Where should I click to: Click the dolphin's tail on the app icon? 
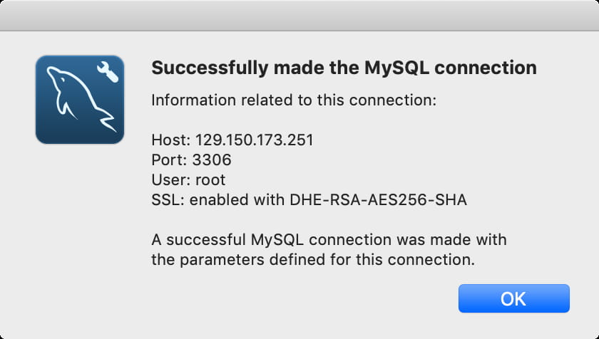pos(107,120)
